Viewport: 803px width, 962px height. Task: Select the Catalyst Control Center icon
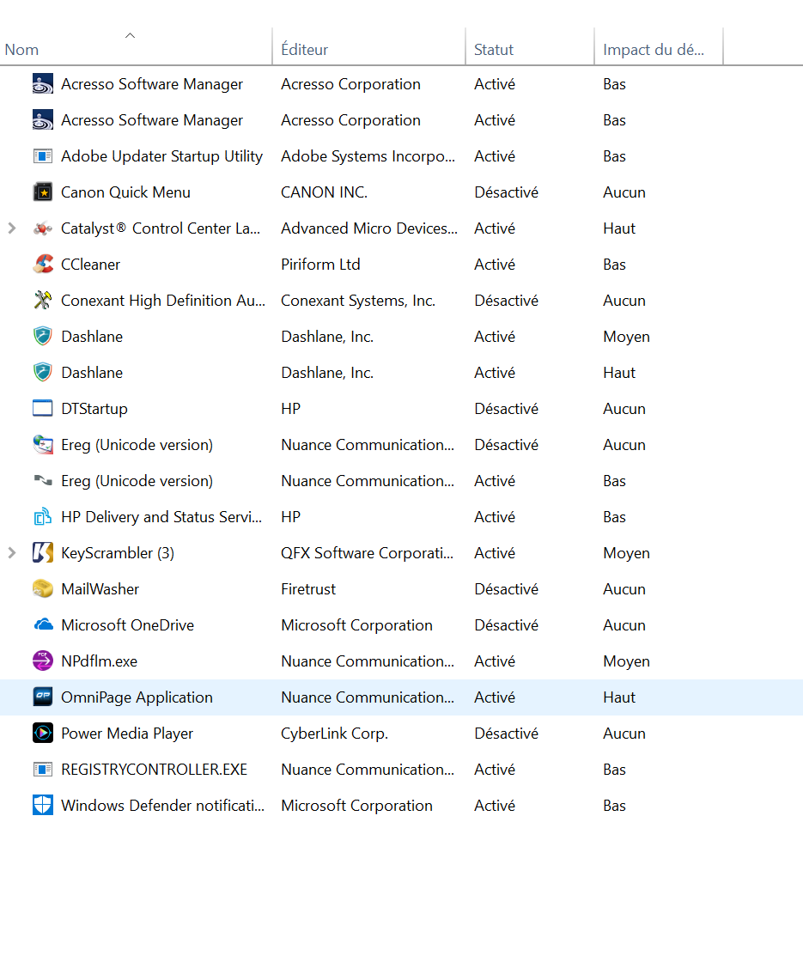42,228
